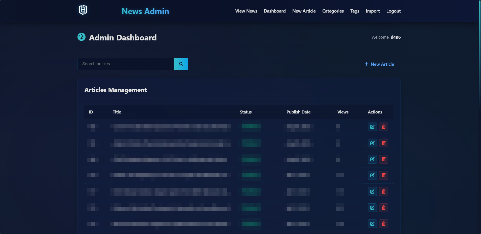Delete the fifth article row

(384, 192)
